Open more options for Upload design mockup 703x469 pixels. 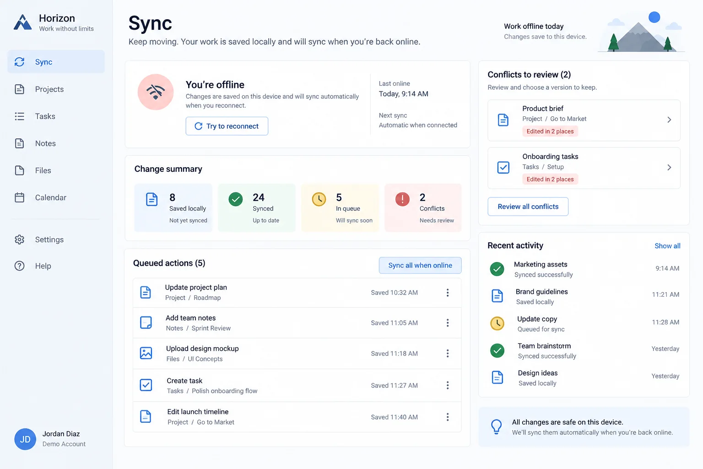(448, 354)
